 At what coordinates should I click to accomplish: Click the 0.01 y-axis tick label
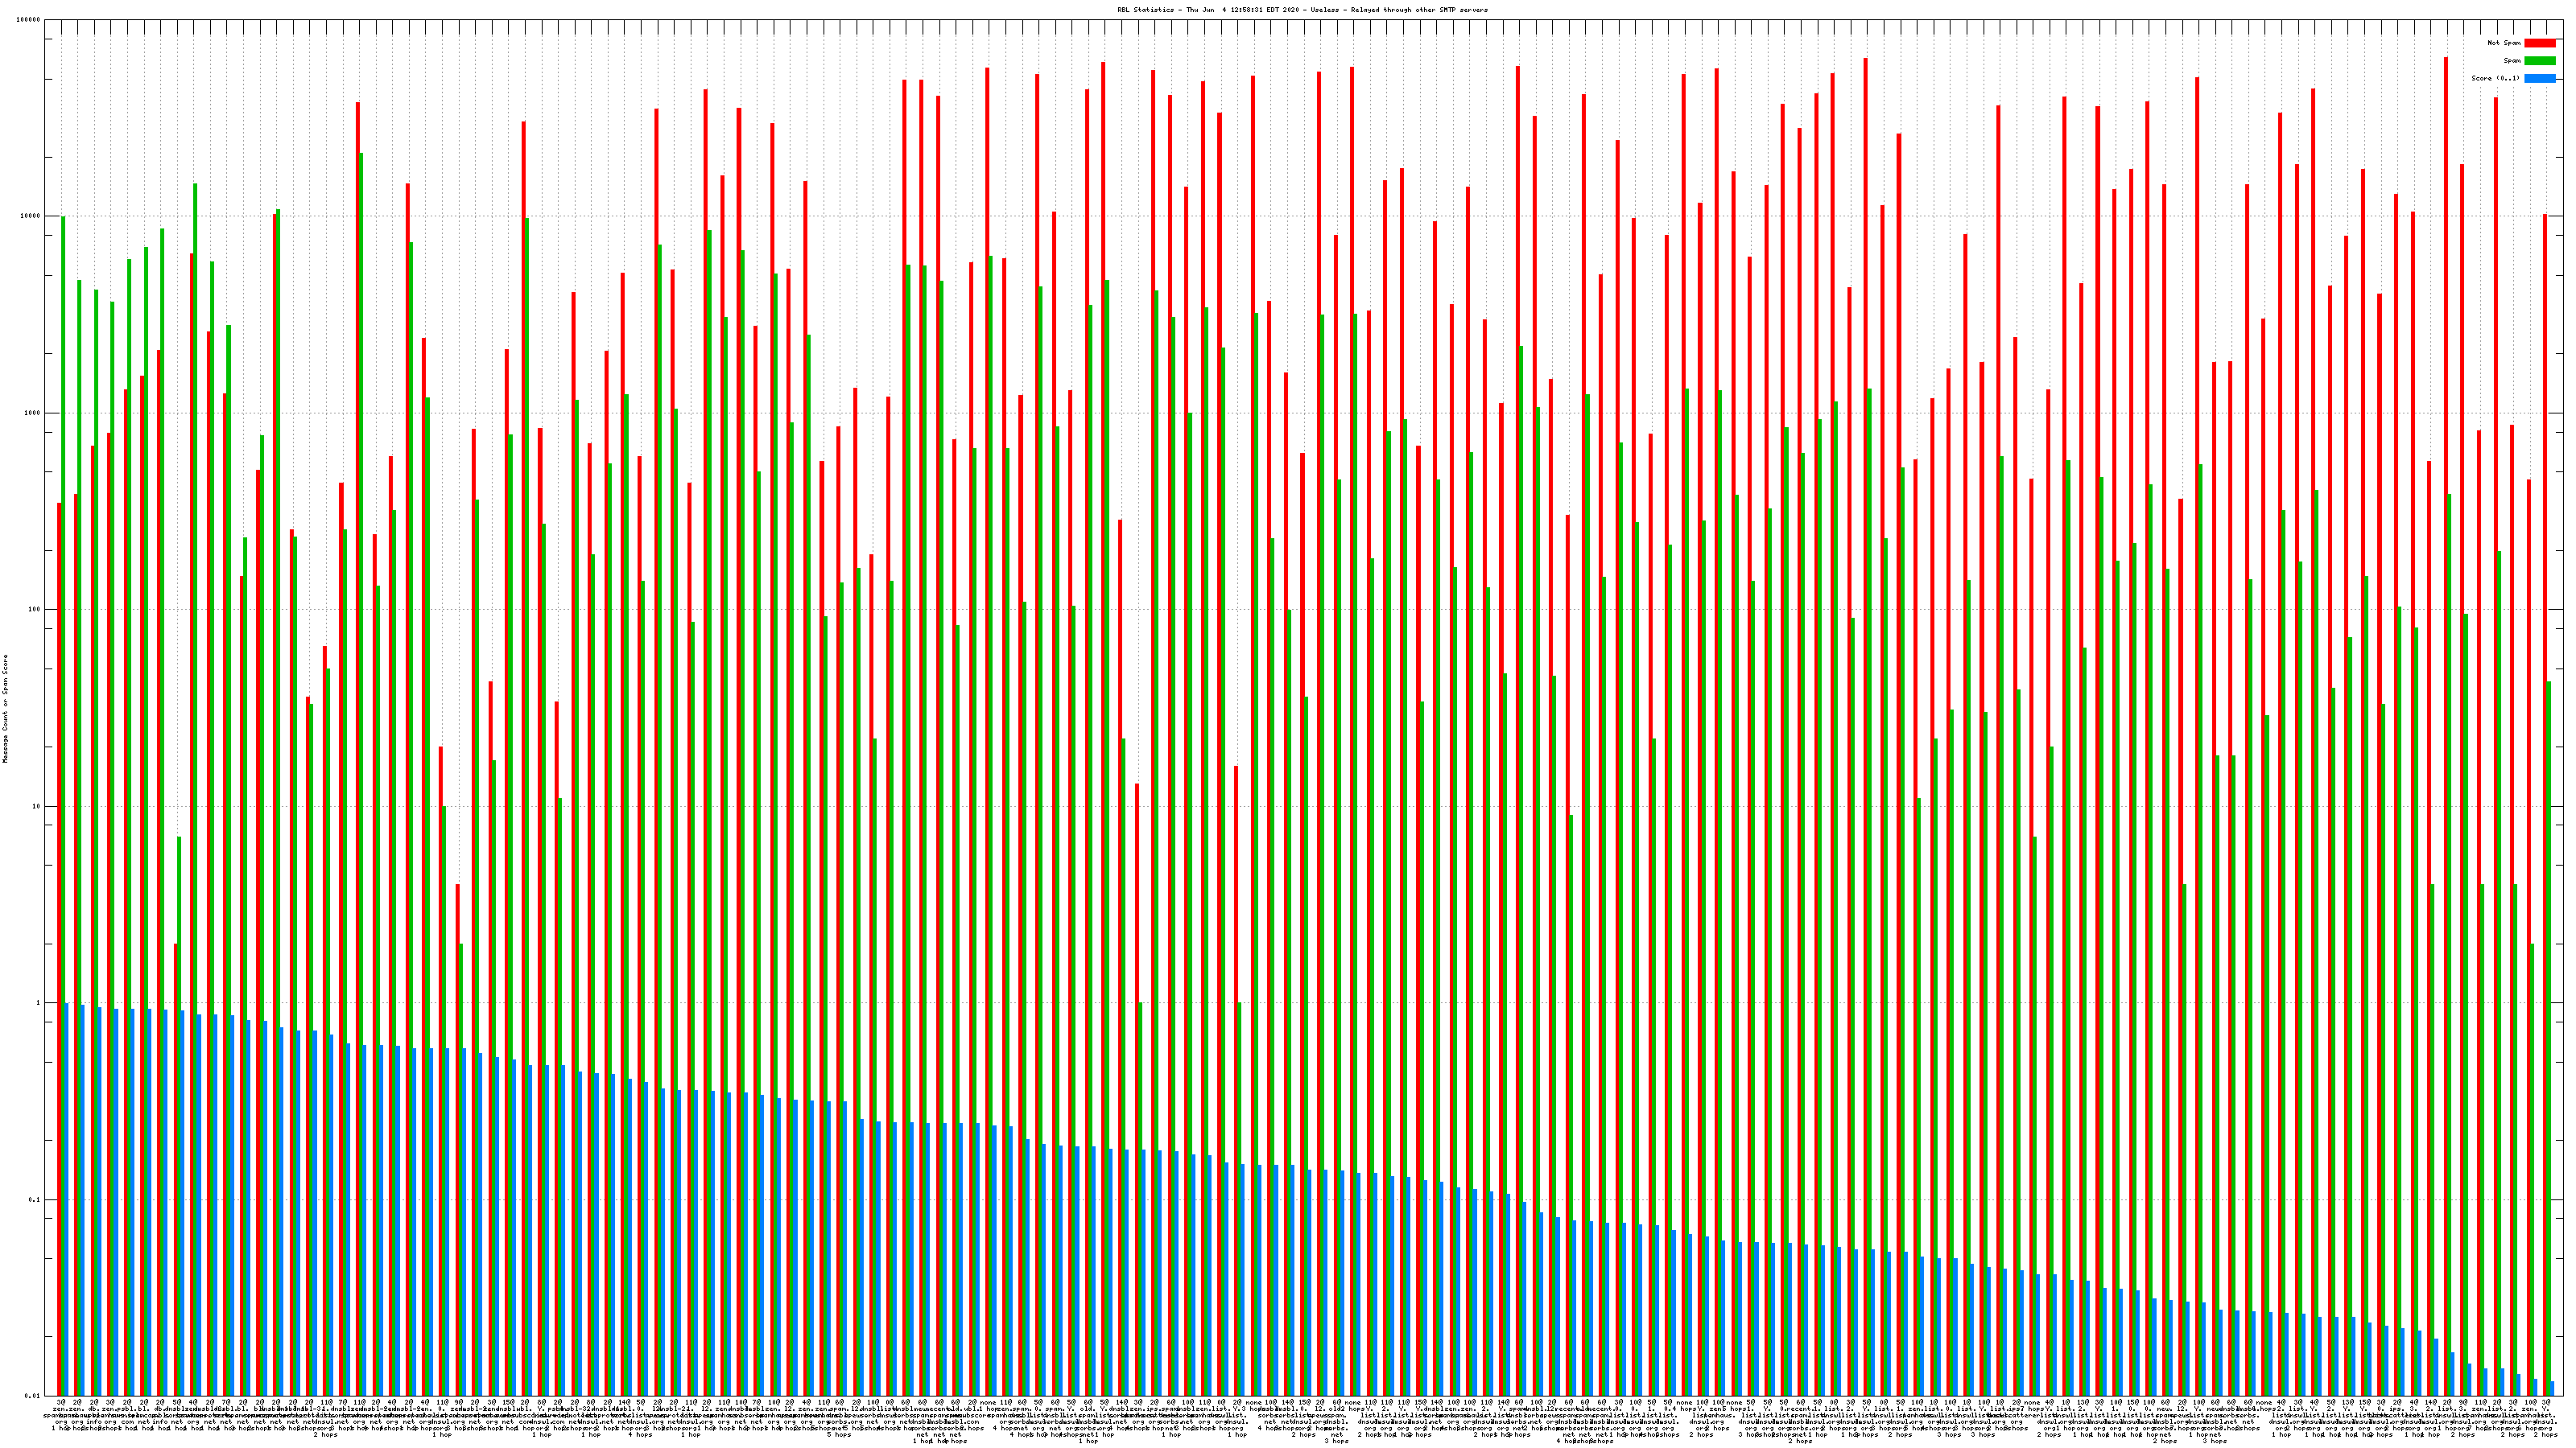[x=33, y=1396]
